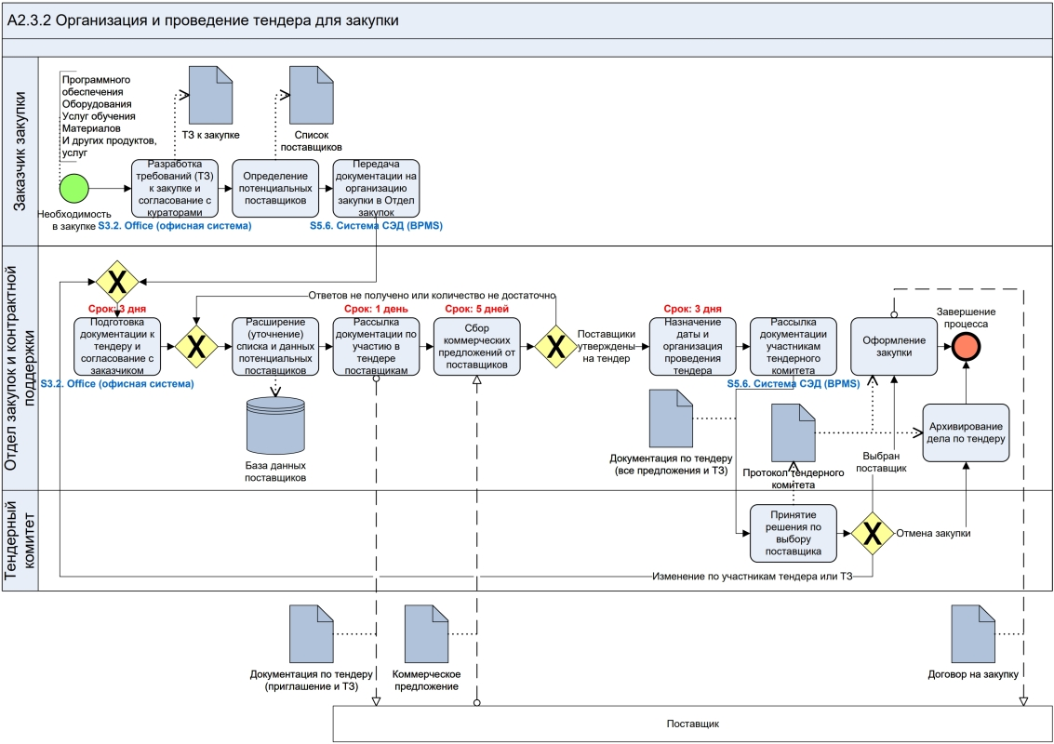
Task: Click the 'База данных поставщиков' database cylinder
Action: pyautogui.click(x=275, y=426)
